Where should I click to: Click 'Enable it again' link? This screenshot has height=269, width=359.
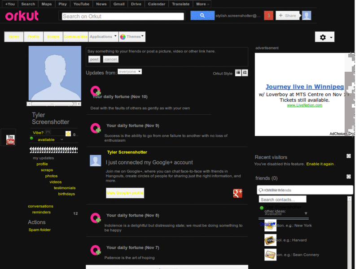(x=320, y=164)
